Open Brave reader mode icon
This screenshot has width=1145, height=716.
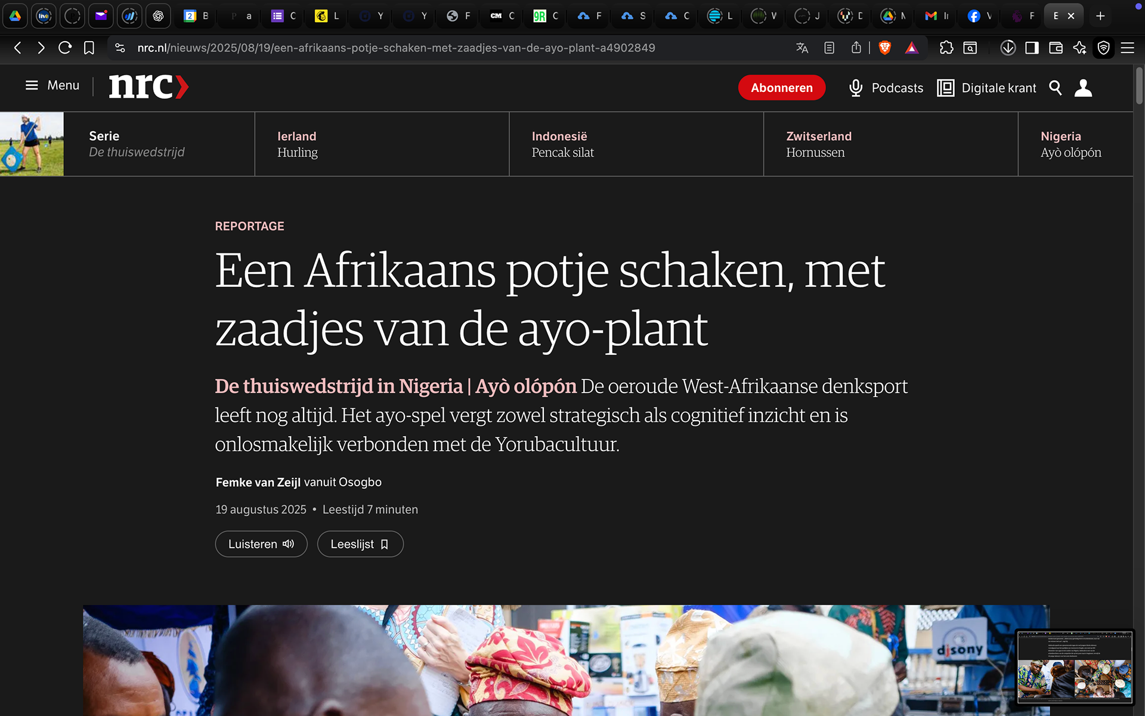click(x=829, y=48)
